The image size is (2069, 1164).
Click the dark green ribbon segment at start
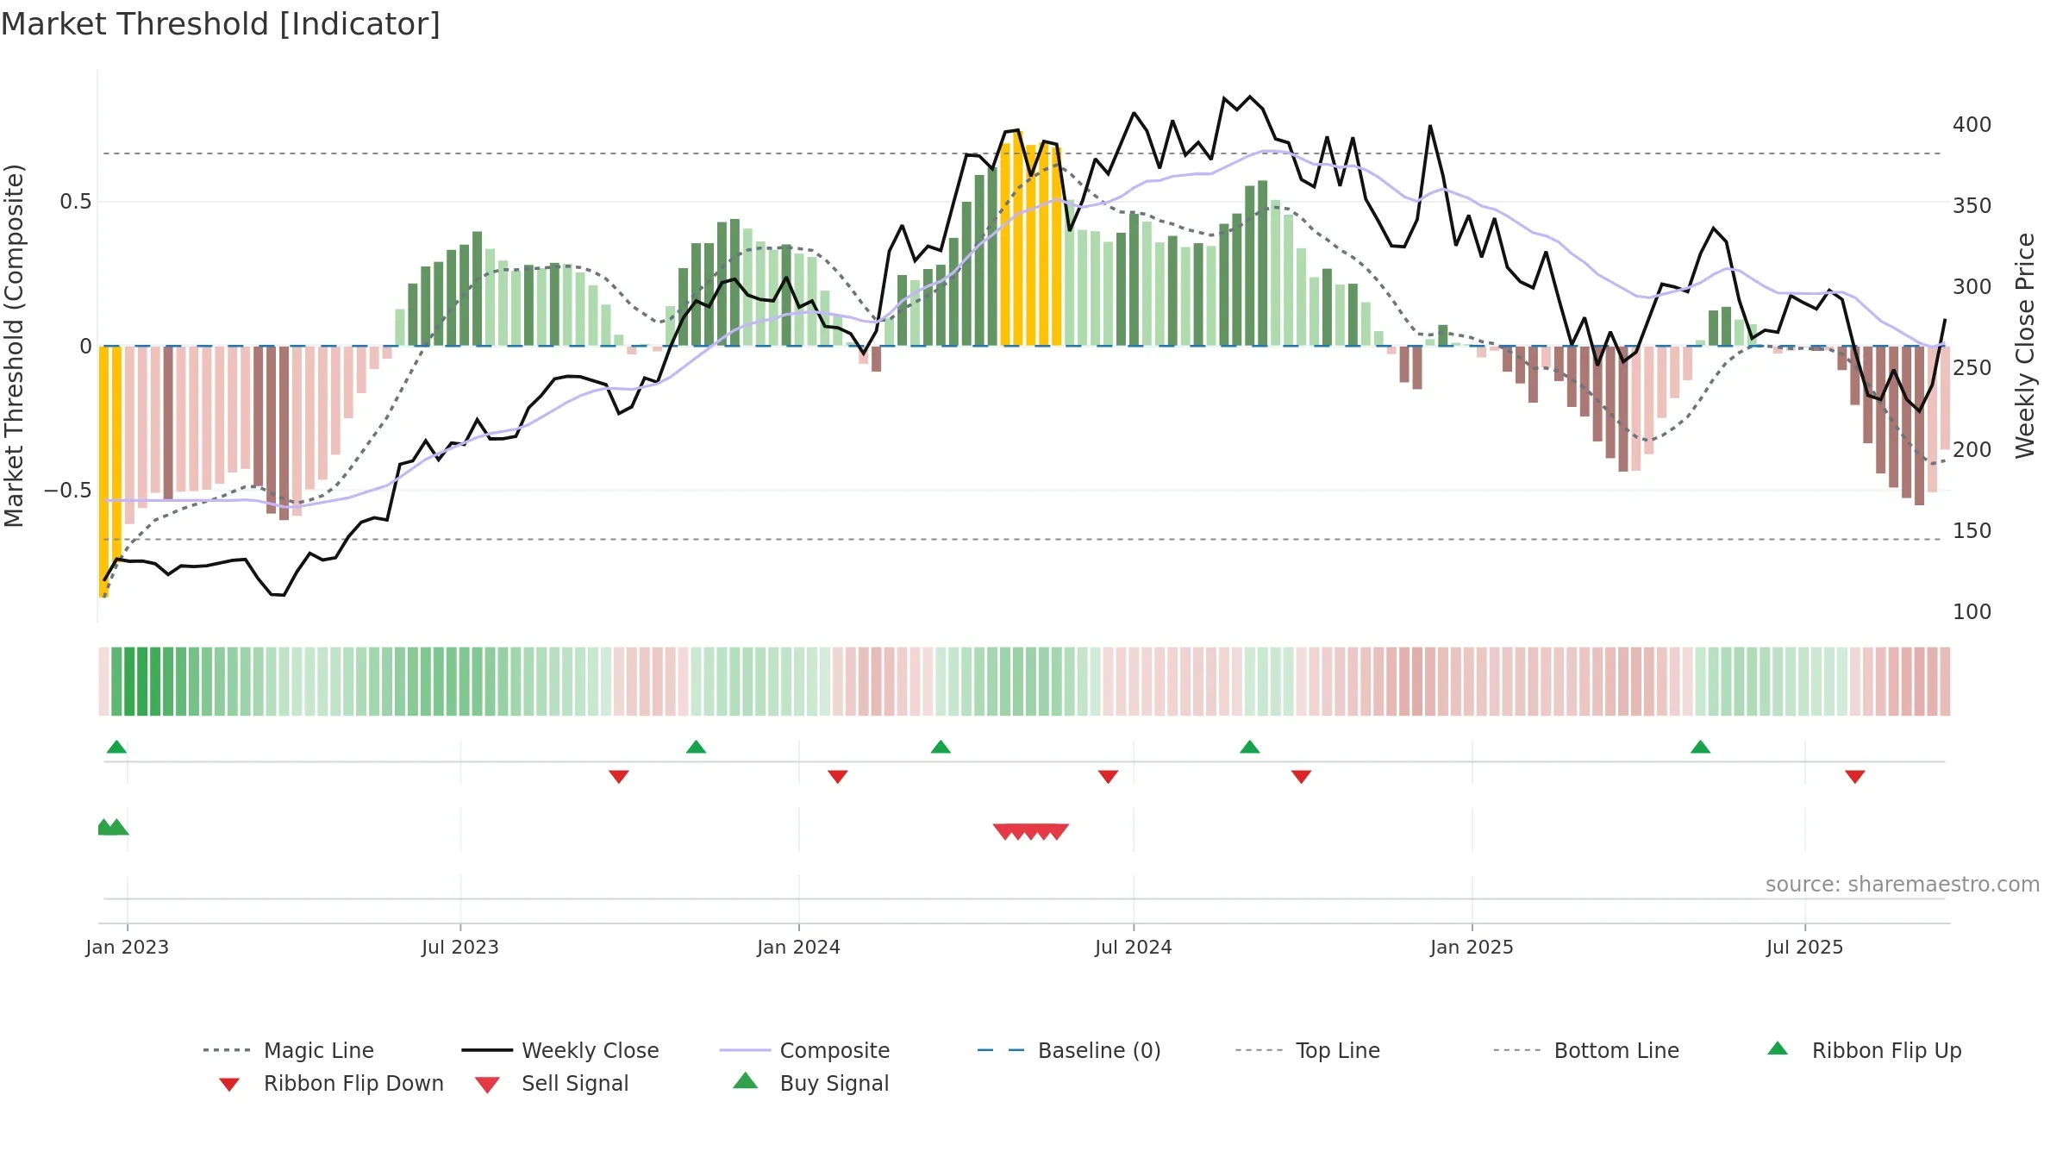pyautogui.click(x=129, y=681)
